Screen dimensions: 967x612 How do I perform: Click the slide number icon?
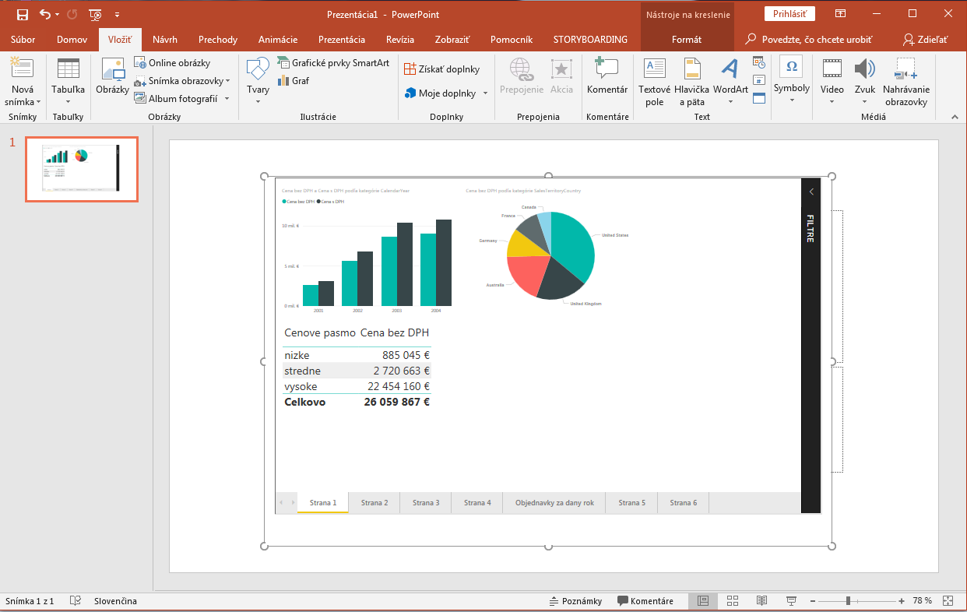(759, 80)
